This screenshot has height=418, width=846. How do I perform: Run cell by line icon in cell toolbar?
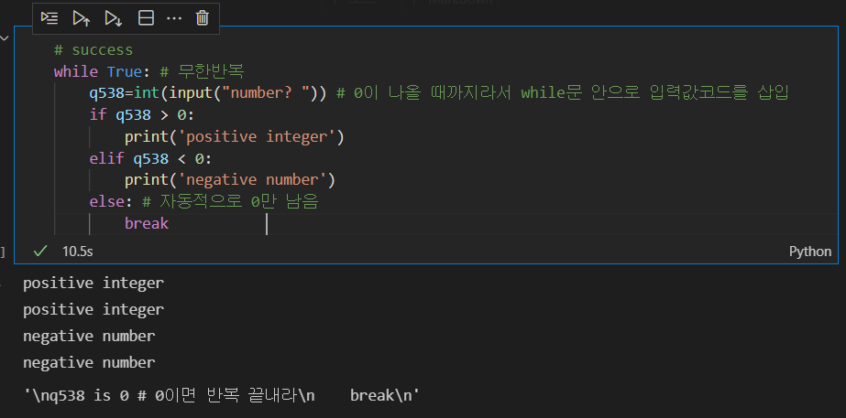pos(49,18)
